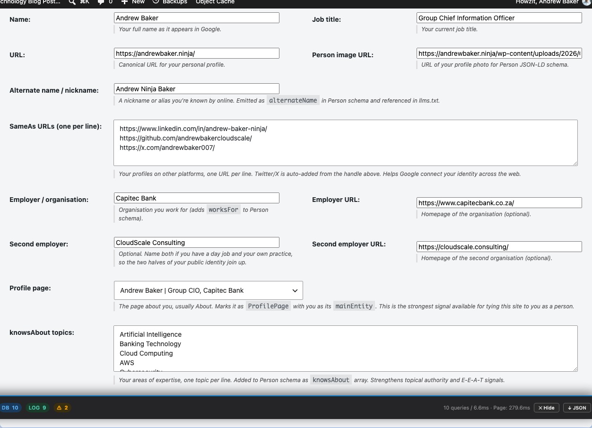Viewport: 592px width, 428px height.
Task: Click hint 'Homepage of the second organisation (optional).'
Action: (x=487, y=258)
